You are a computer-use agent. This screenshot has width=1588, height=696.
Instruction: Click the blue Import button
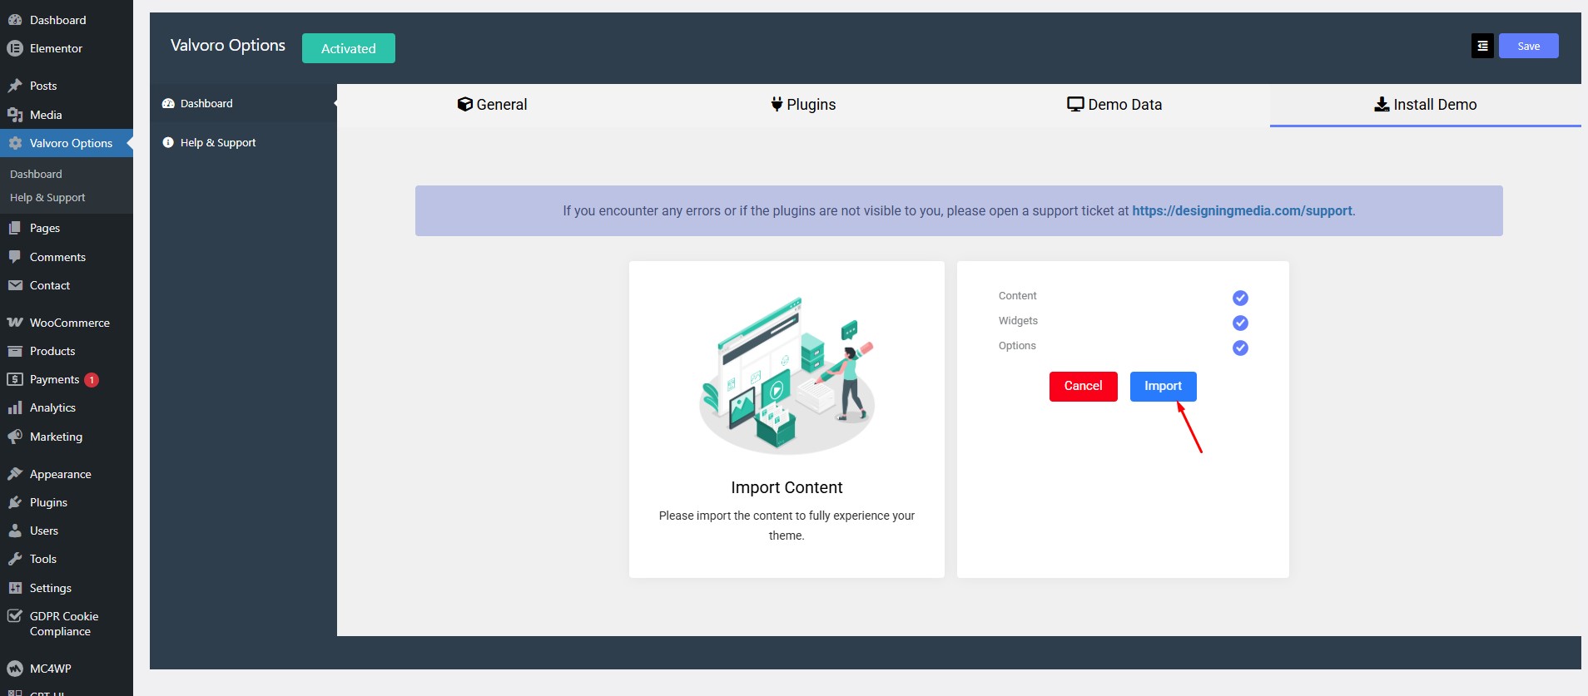tap(1163, 386)
